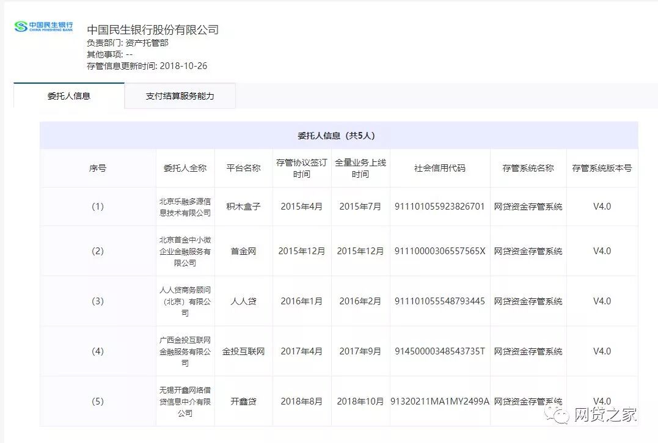The height and width of the screenshot is (443, 658).
Task: Click the 委托人全称 column header
Action: (185, 168)
